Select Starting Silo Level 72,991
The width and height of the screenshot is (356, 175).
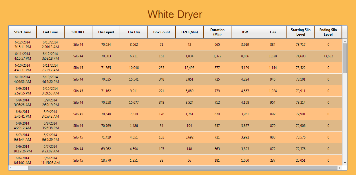301,114
